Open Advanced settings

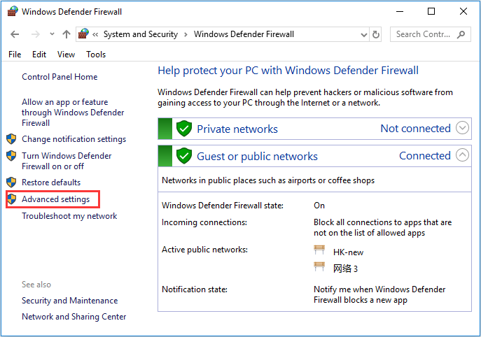click(x=56, y=199)
